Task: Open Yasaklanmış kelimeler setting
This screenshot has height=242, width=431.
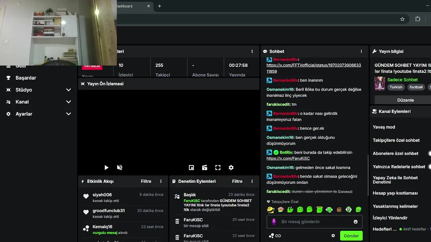Action: (x=395, y=206)
